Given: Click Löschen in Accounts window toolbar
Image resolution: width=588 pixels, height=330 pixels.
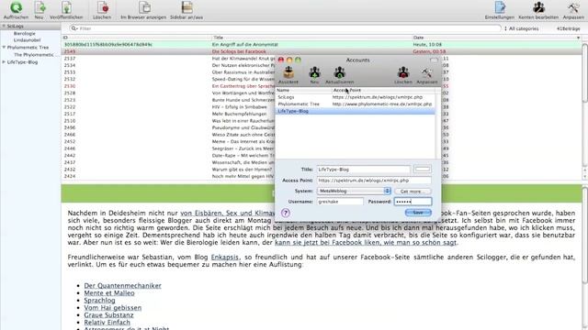Looking at the screenshot, I should coord(403,72).
